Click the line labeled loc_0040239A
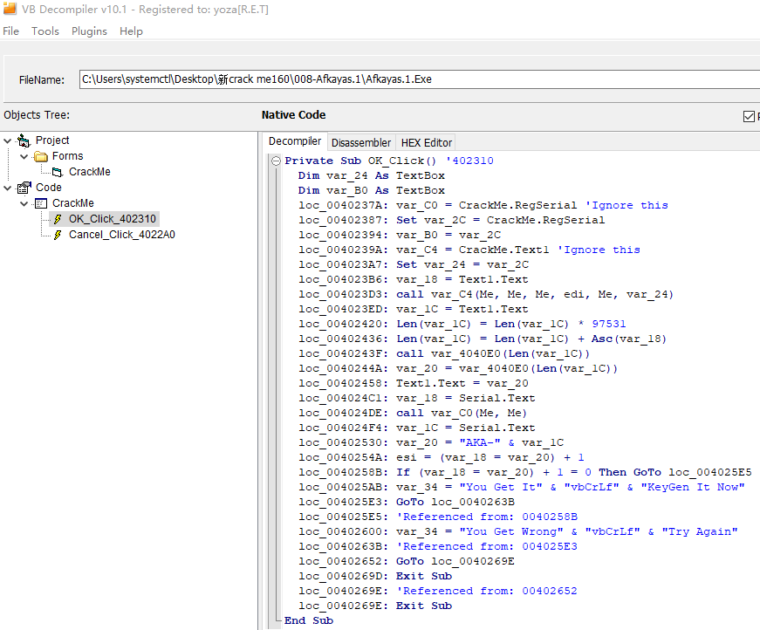 click(x=469, y=250)
